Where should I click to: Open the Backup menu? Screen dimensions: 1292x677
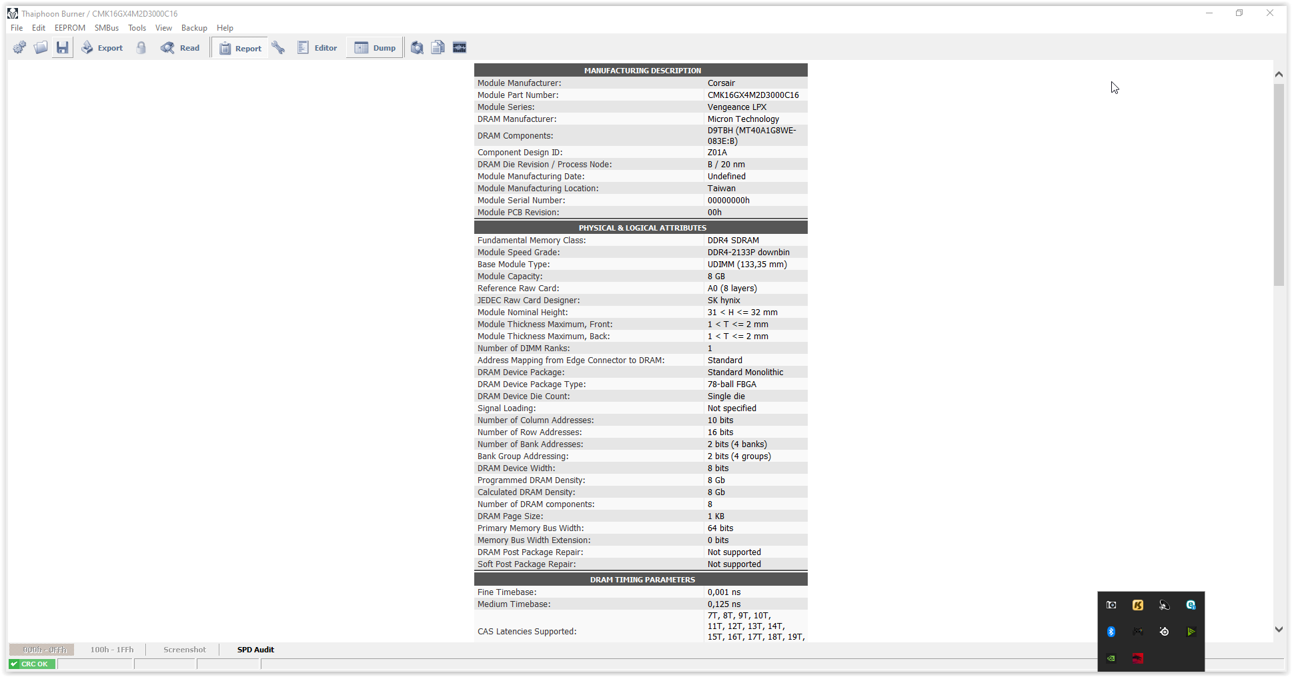coord(194,28)
